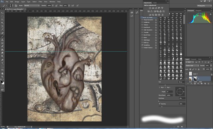The image size is (213, 129).
Task: Add an Exposure adjustment
Action: click(x=159, y=8)
